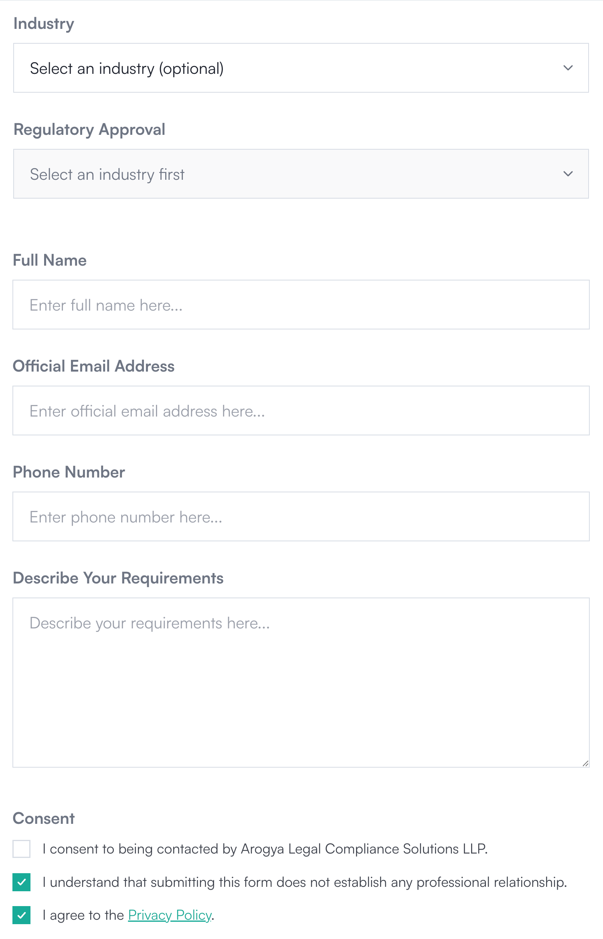Viewport: 603px width, 939px height.
Task: Open the 'Select an industry first' dropdown
Action: point(301,174)
